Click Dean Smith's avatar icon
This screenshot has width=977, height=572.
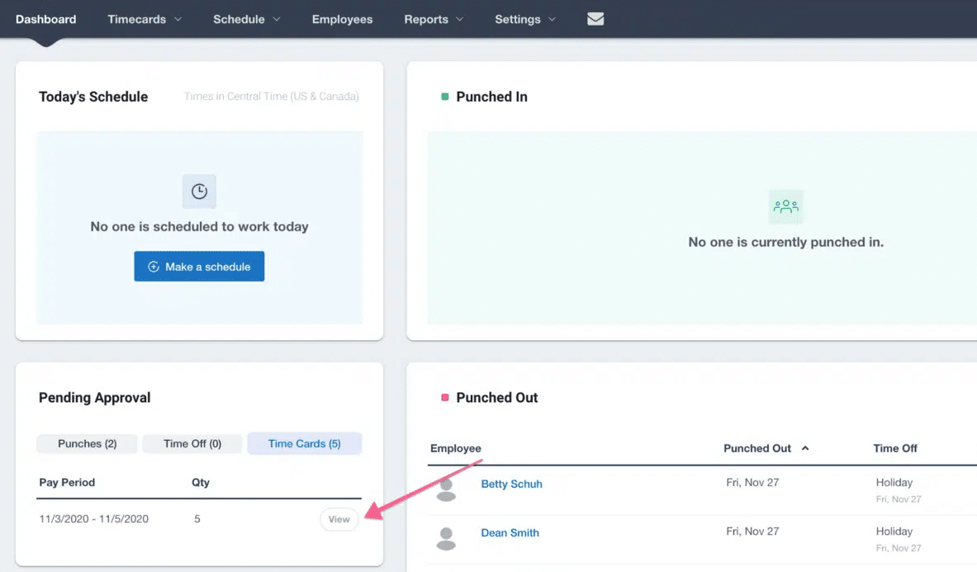click(446, 538)
